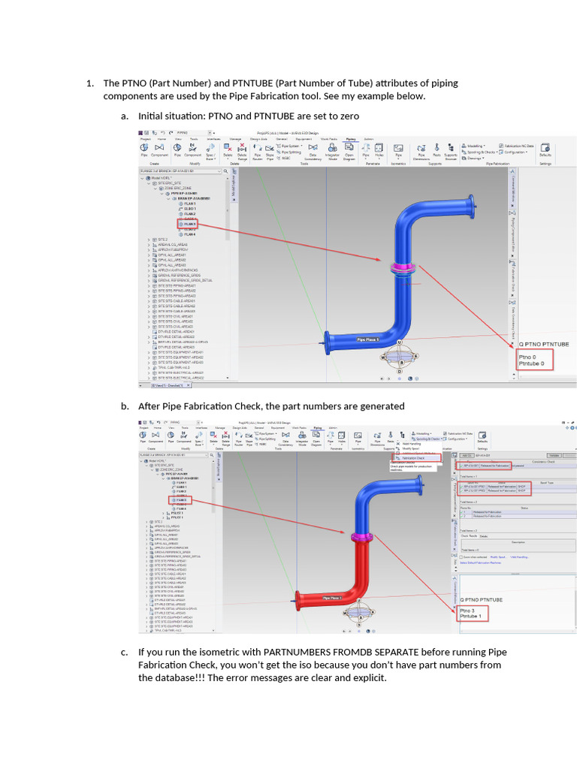
Task: Select PPLIST 1 in lower model tree
Action: 175,517
